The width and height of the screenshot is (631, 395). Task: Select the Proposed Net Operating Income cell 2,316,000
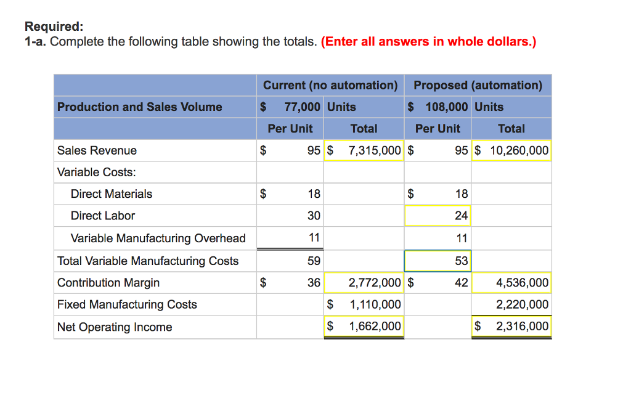pyautogui.click(x=511, y=326)
